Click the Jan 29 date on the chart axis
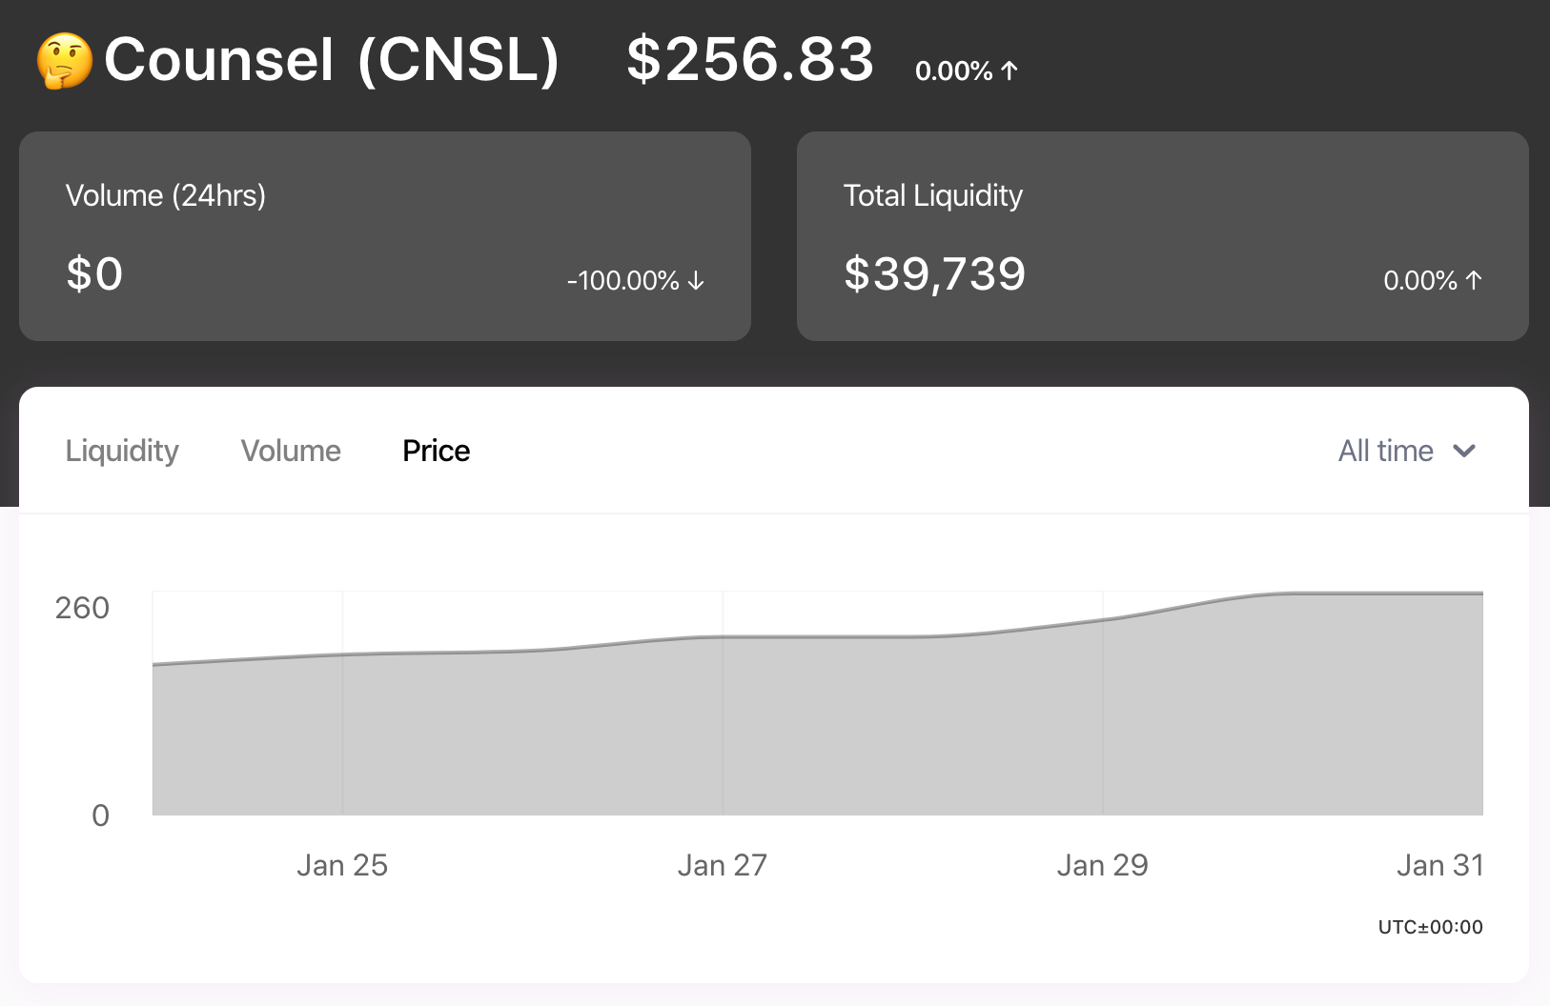Image resolution: width=1550 pixels, height=1006 pixels. coord(1103,865)
